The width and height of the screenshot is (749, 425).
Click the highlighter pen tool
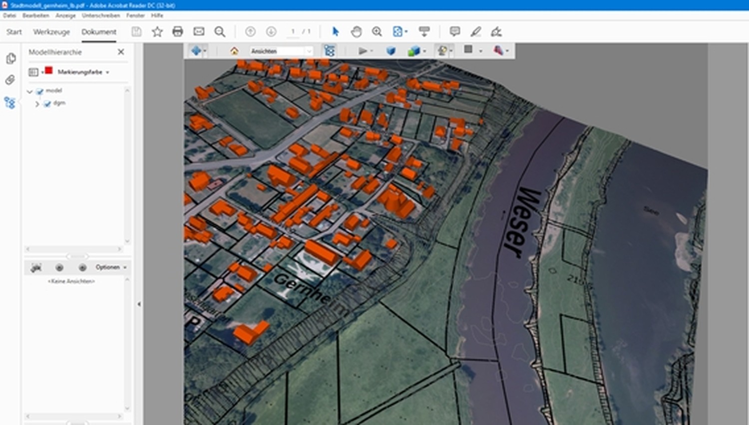475,32
